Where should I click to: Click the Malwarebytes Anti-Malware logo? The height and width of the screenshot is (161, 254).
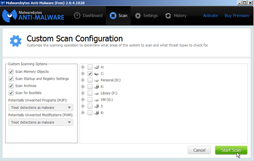coord(33,16)
